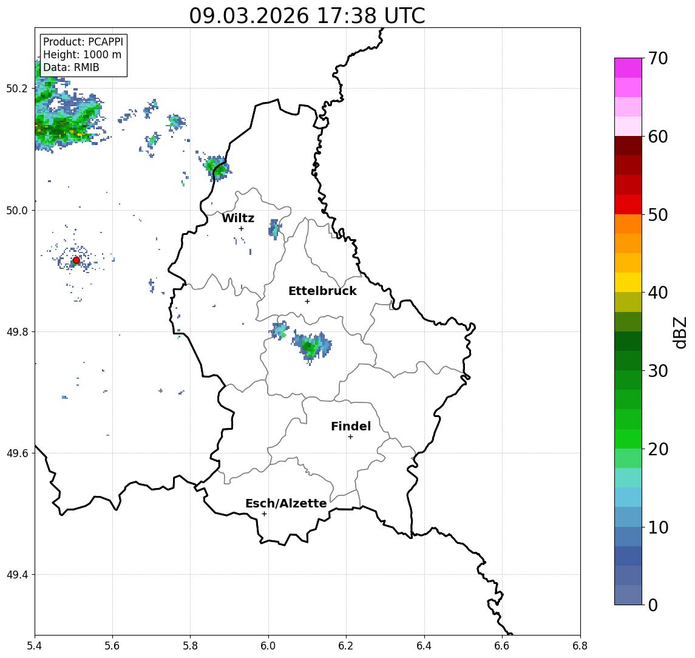
Task: Click the 'Height: 1000 m' line
Action: 82,55
